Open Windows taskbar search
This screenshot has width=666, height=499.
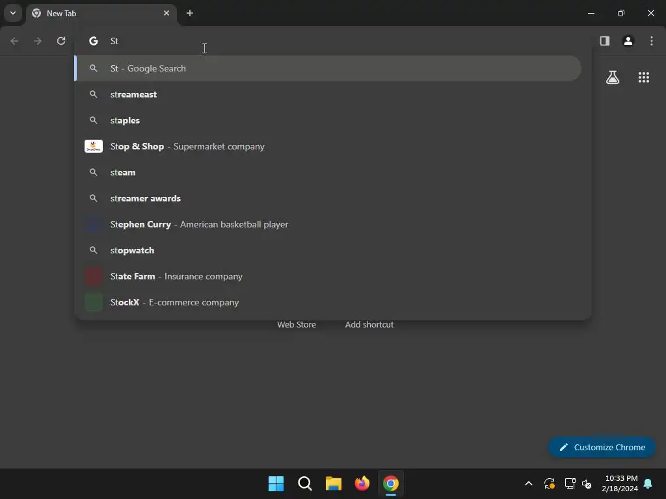(305, 483)
